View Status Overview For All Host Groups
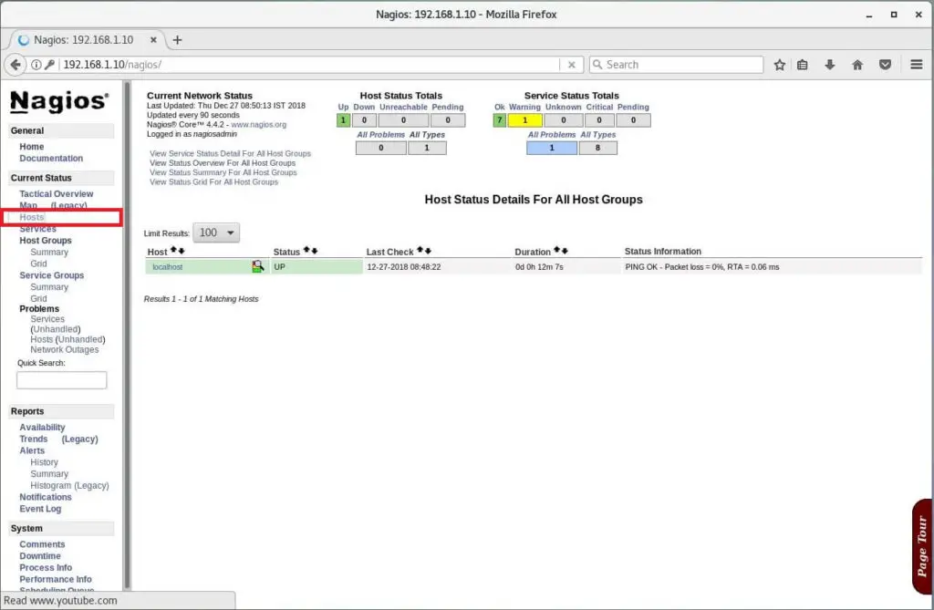Image resolution: width=934 pixels, height=610 pixels. pyautogui.click(x=223, y=163)
